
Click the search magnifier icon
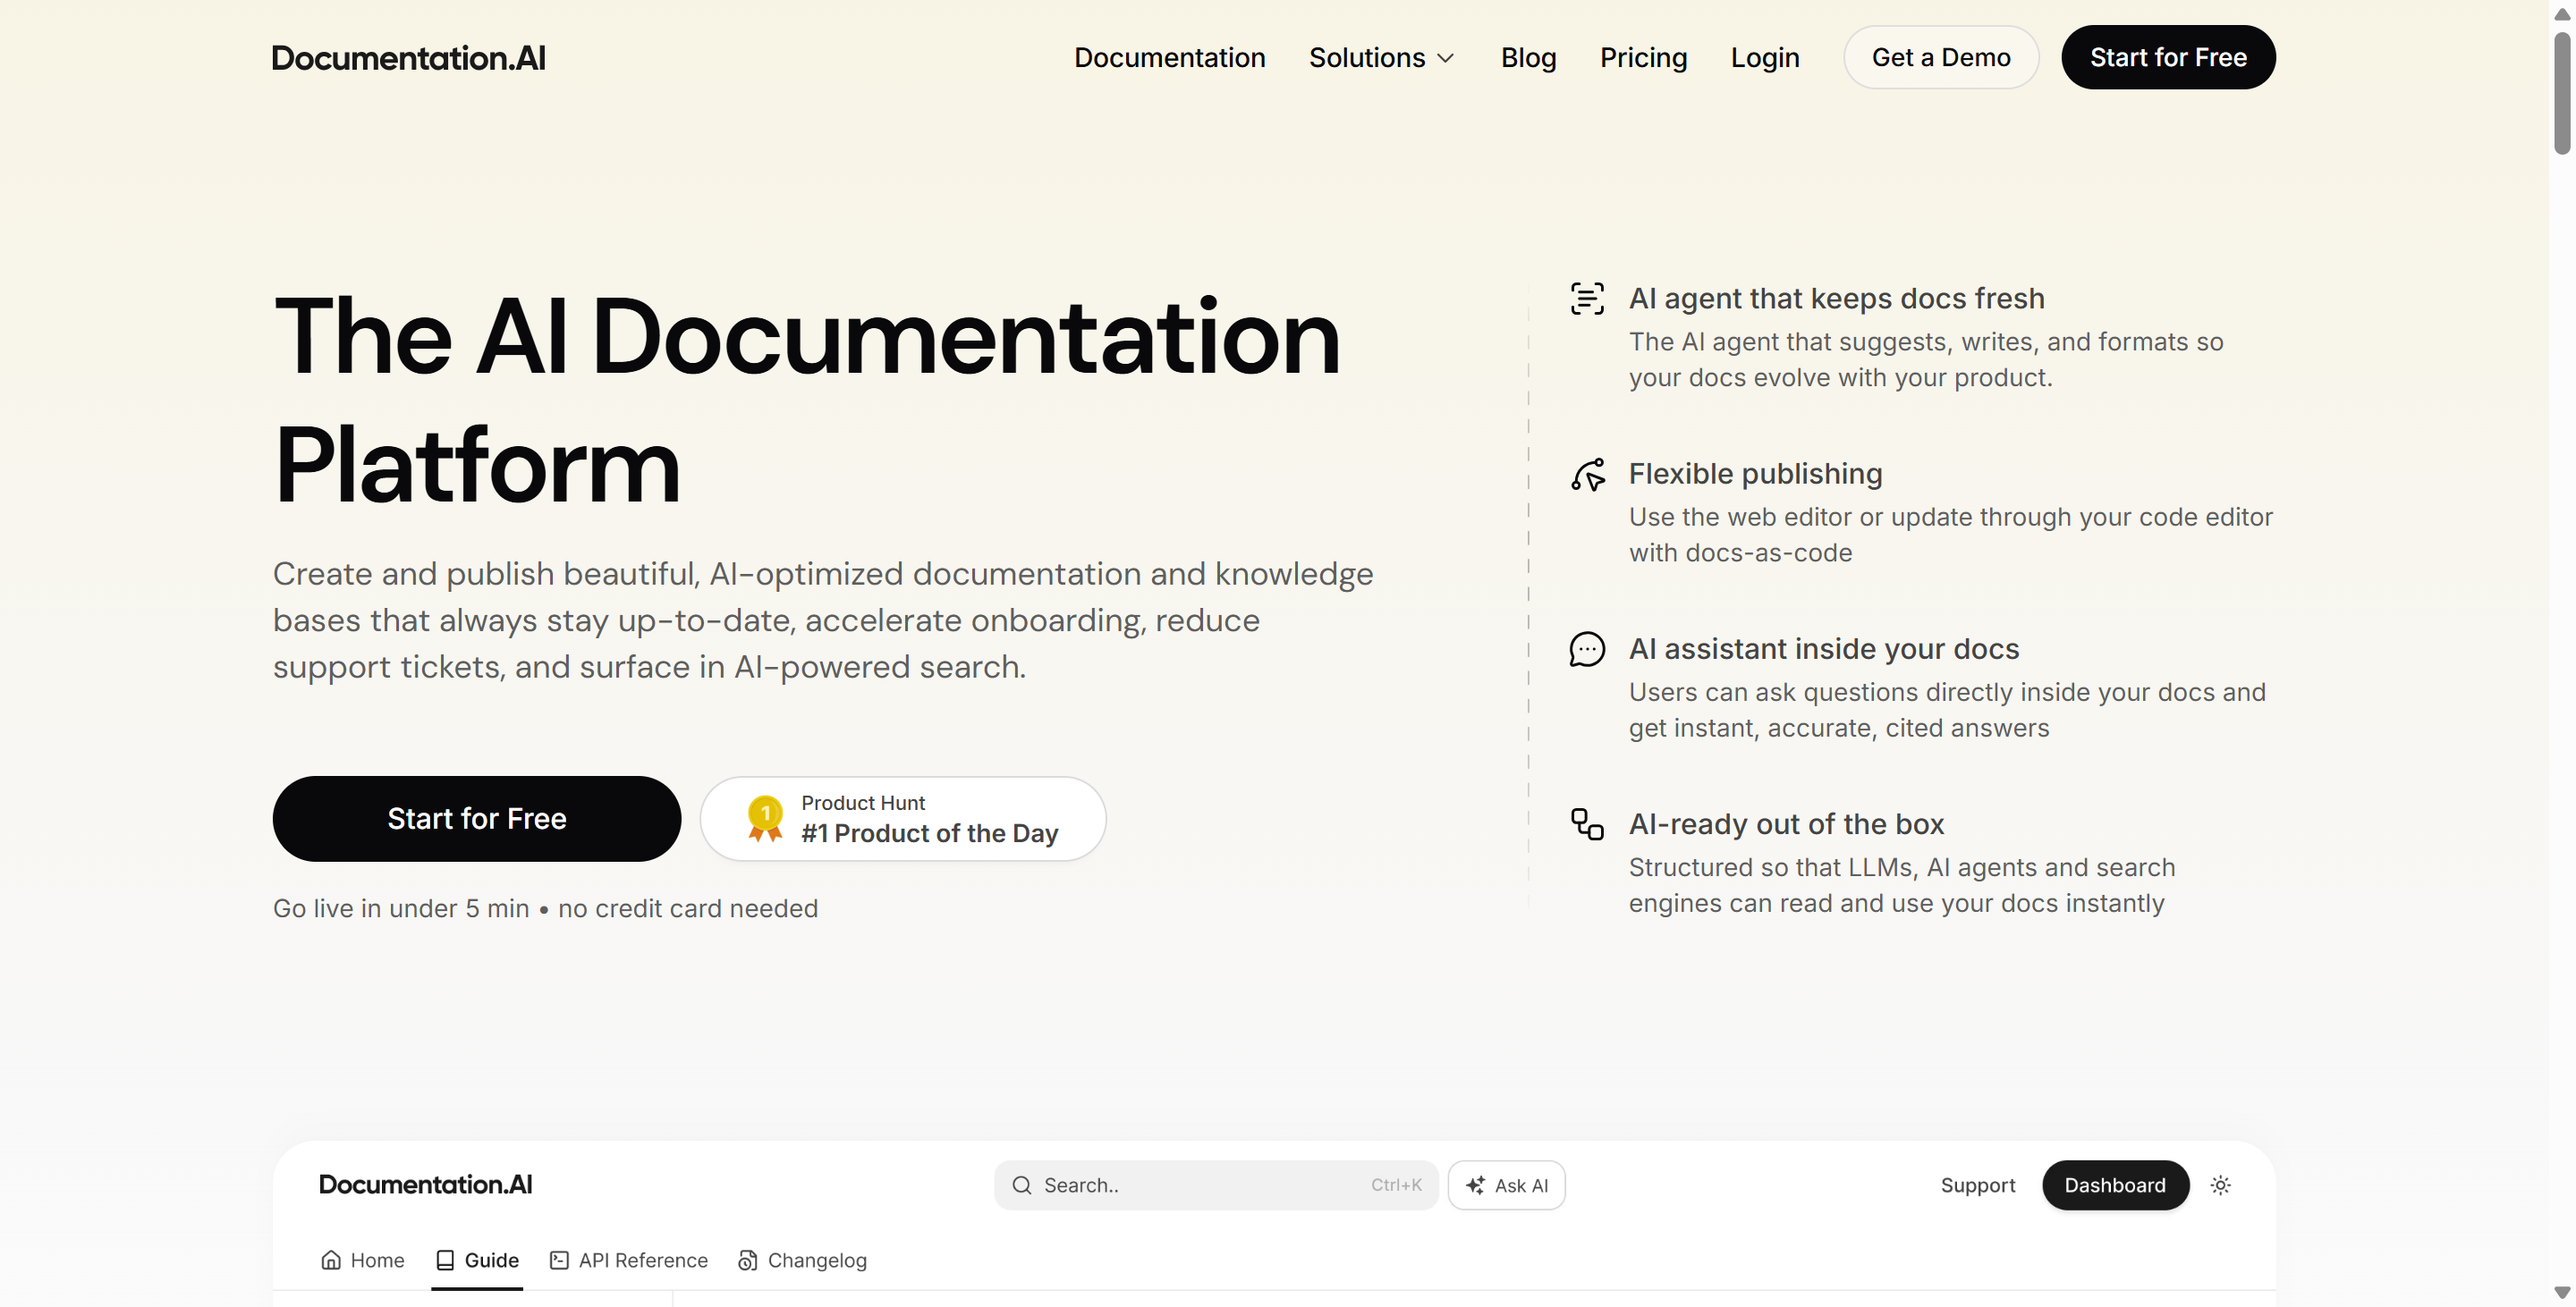(1021, 1185)
